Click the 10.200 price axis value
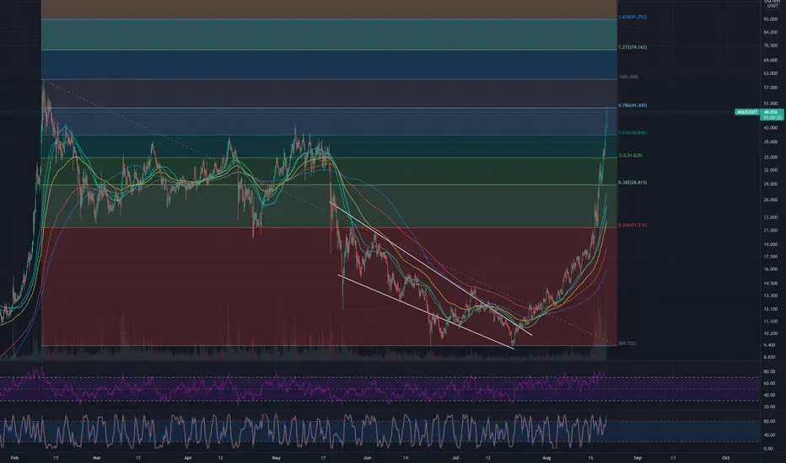The height and width of the screenshot is (463, 786). (770, 333)
